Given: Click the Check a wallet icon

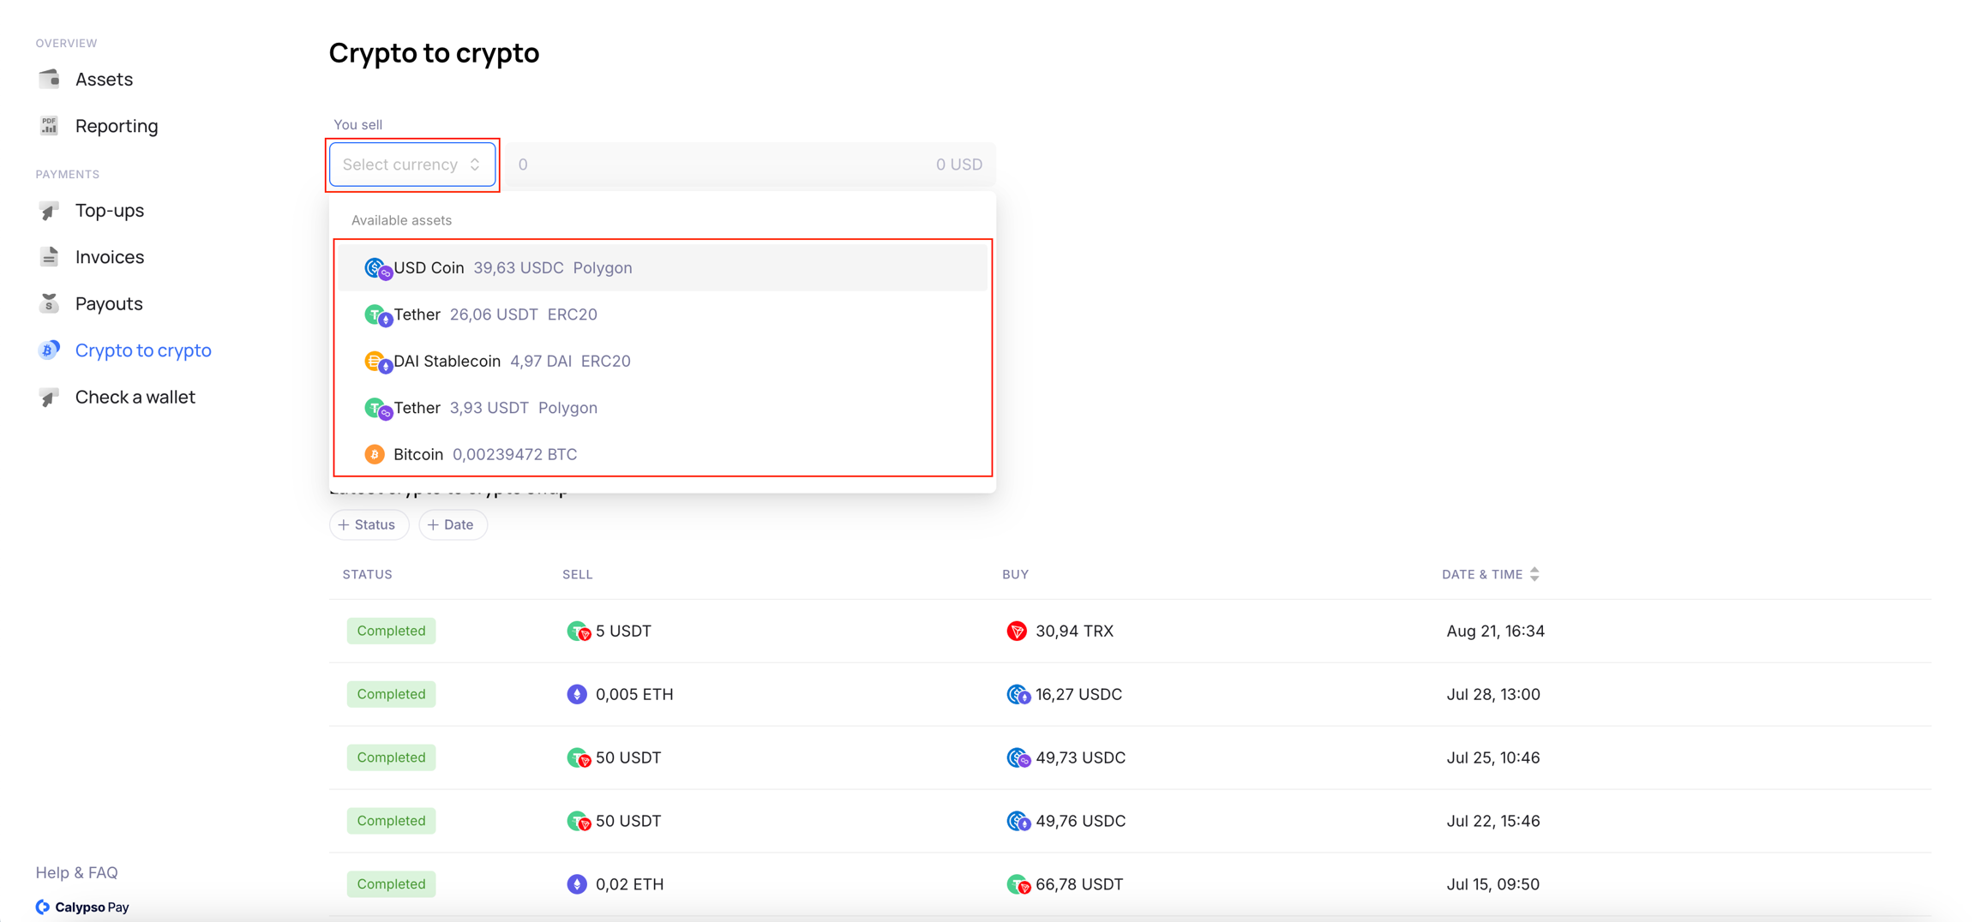Looking at the screenshot, I should click(49, 398).
